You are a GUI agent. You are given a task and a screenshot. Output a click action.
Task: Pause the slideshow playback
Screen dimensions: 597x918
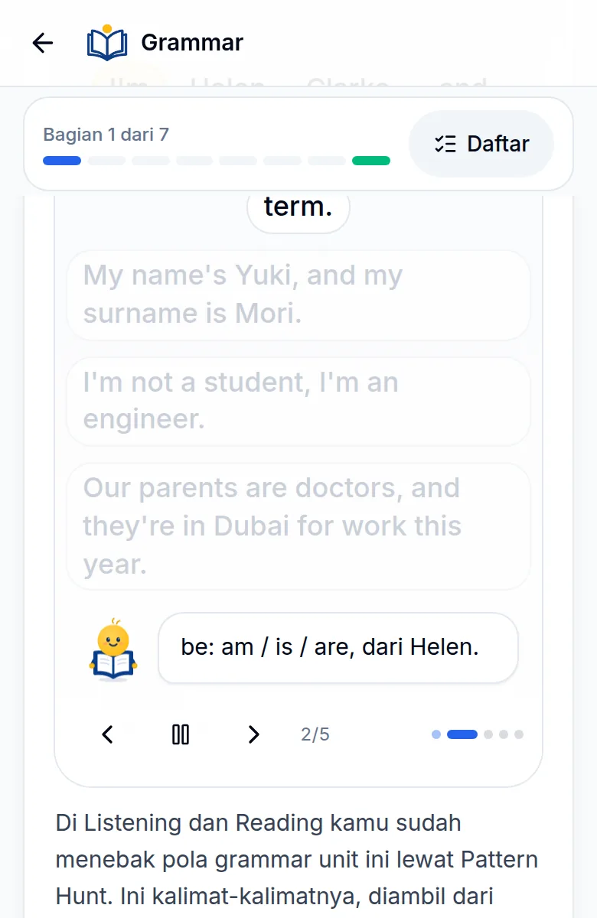coord(181,734)
